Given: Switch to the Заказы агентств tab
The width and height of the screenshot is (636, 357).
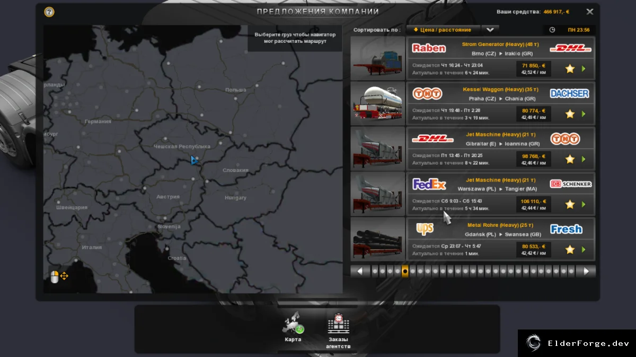Looking at the screenshot, I should point(338,331).
